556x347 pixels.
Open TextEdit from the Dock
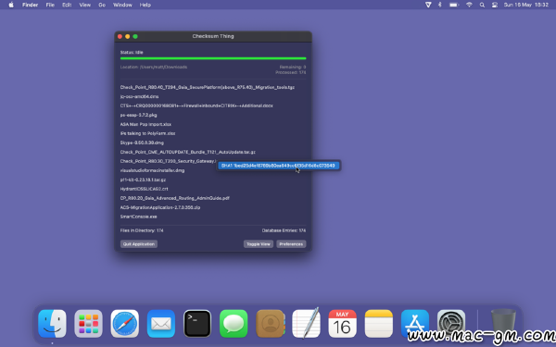tap(307, 323)
